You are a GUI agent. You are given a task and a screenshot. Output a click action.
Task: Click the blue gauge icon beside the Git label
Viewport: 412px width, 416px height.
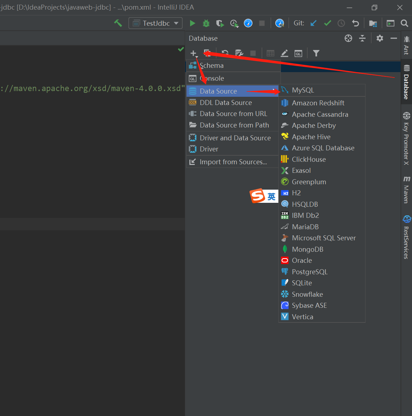click(x=279, y=23)
